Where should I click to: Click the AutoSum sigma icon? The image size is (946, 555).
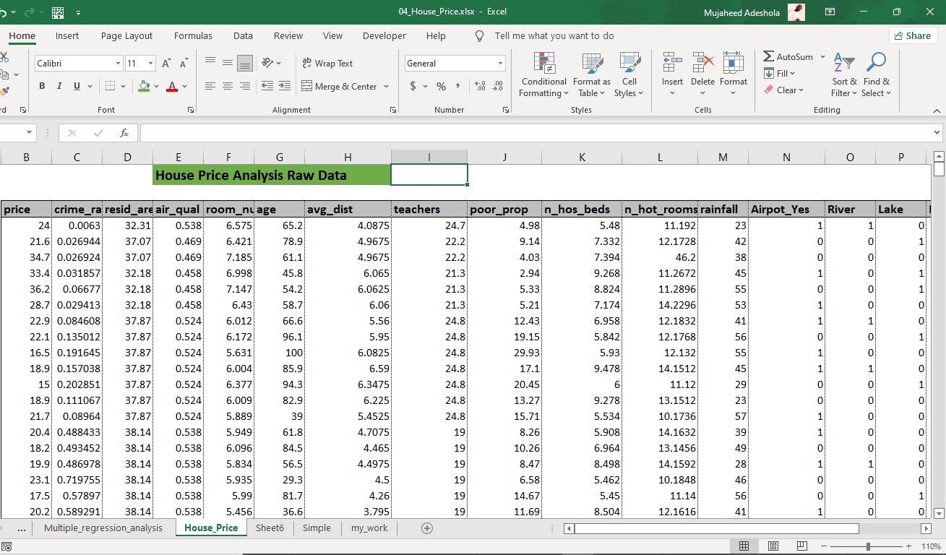[x=769, y=56]
